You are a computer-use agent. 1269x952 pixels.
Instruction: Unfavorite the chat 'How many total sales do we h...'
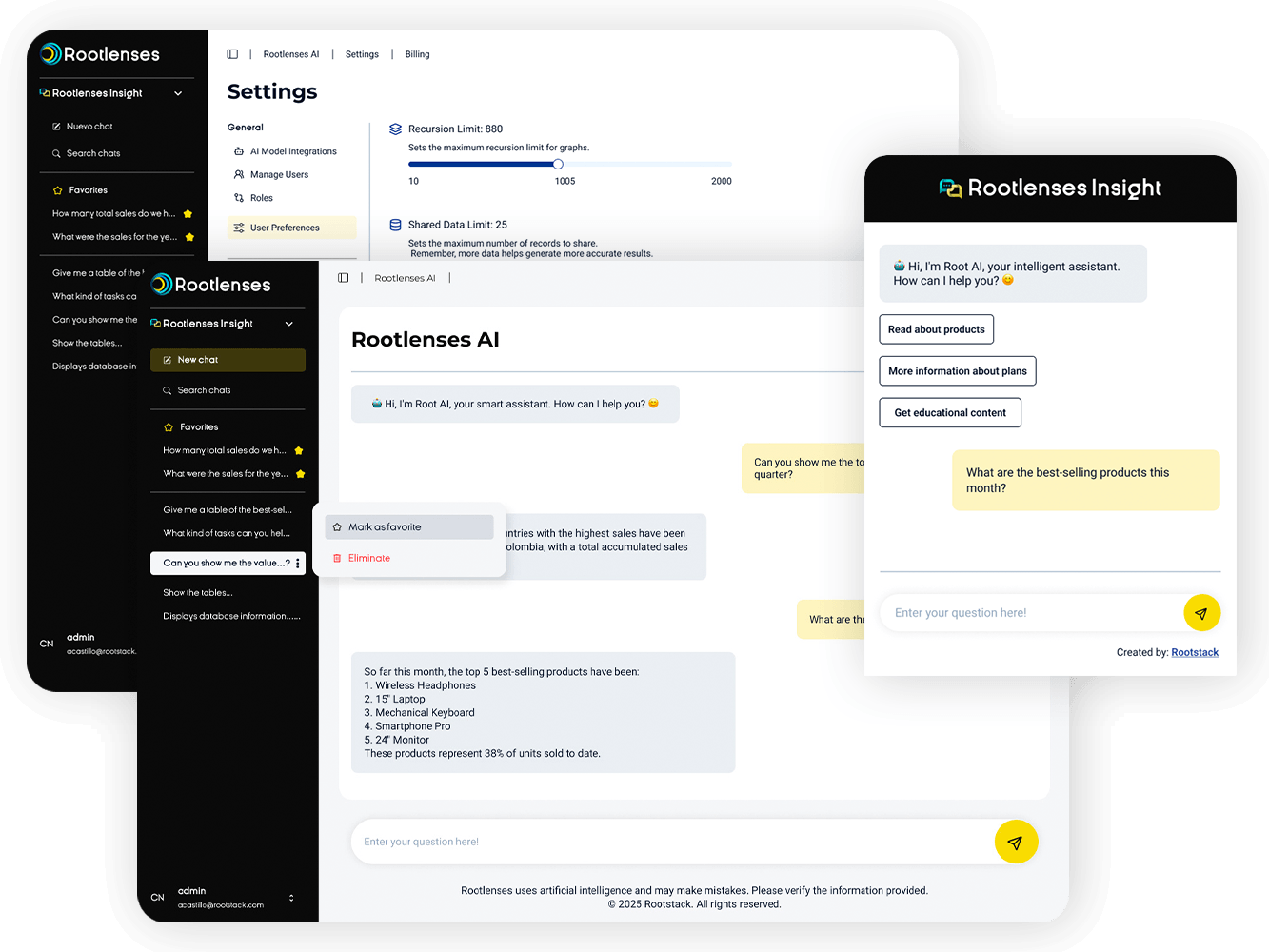(299, 450)
